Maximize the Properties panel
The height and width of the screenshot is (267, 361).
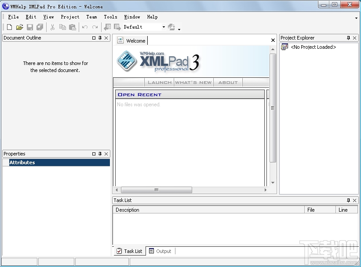click(x=94, y=154)
